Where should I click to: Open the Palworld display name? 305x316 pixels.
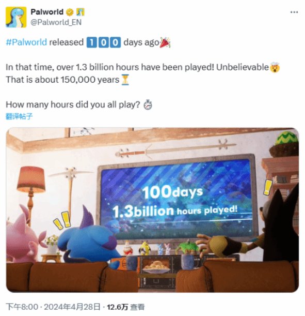tap(47, 12)
